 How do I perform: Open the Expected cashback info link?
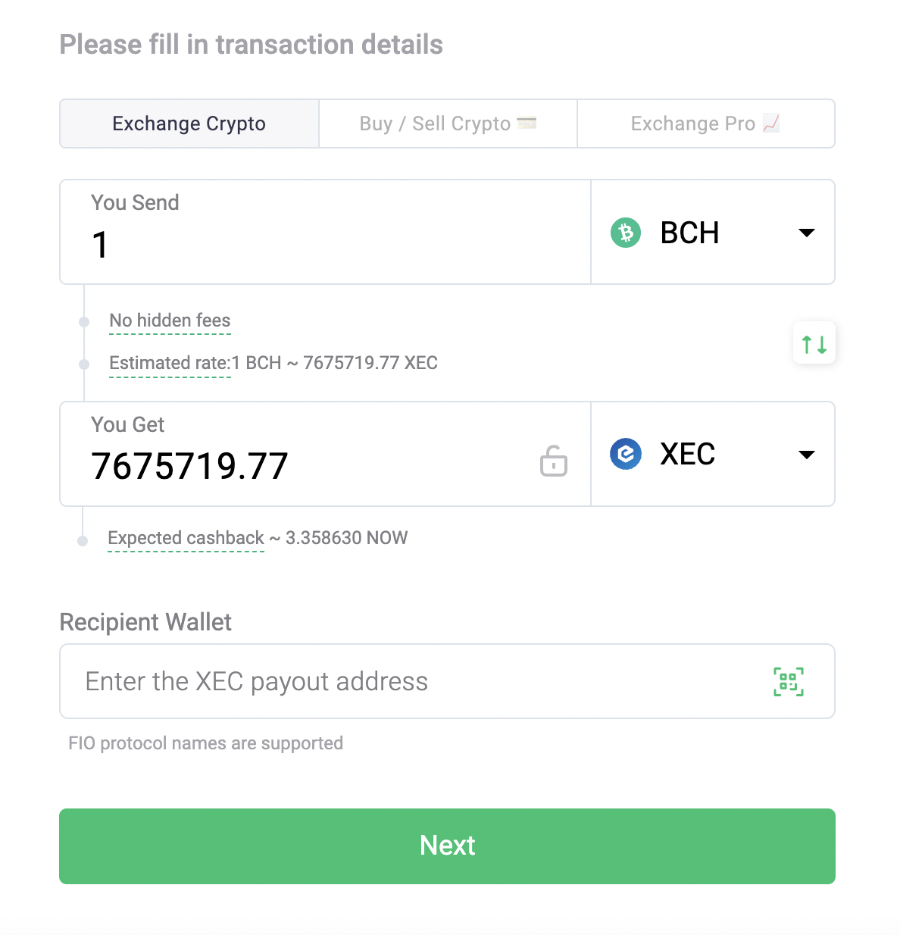coord(186,538)
